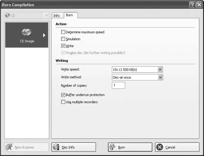The height and width of the screenshot is (156, 204).
Task: Click the CD Image disc icon
Action: point(26,32)
